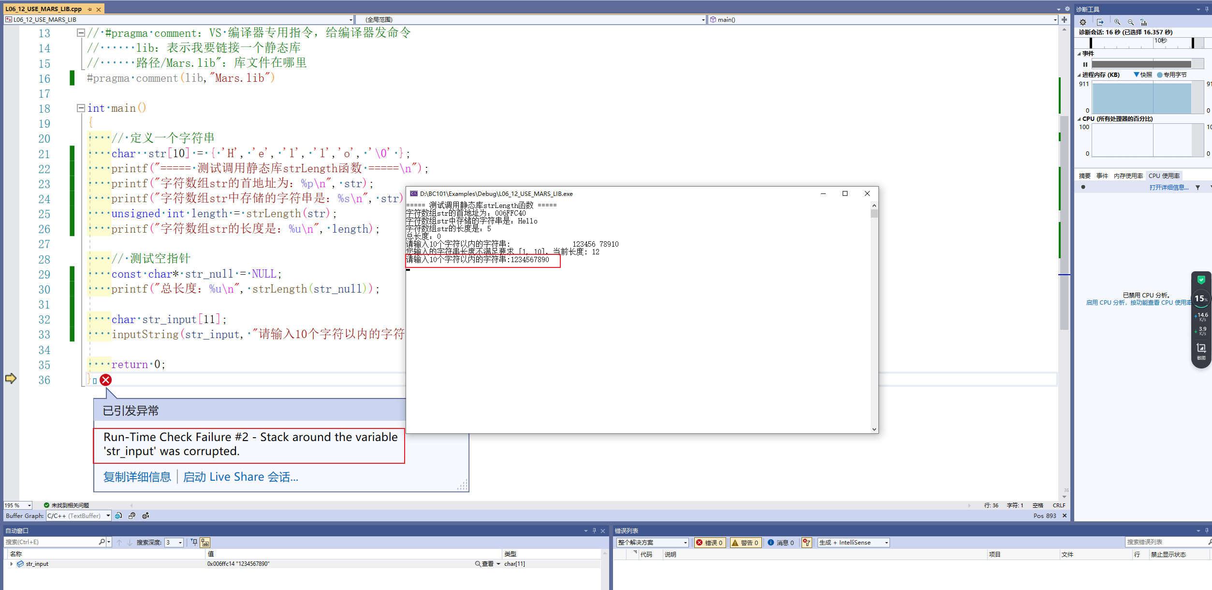Viewport: 1212px width, 590px height.
Task: Expand the str_input variable in 自动窗口
Action: tap(12, 563)
